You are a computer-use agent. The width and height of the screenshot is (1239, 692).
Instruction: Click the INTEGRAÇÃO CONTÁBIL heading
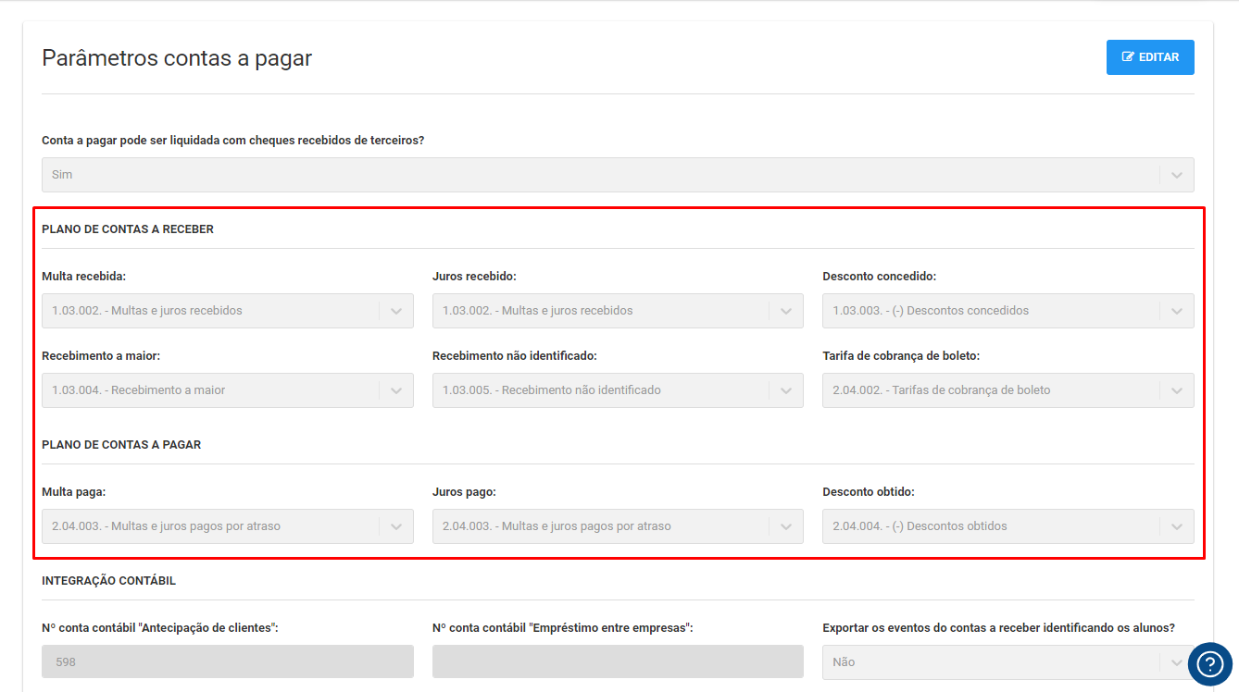[108, 581]
